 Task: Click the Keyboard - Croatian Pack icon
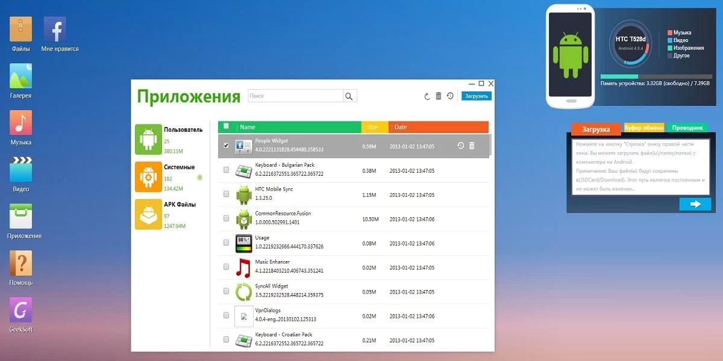pyautogui.click(x=243, y=339)
